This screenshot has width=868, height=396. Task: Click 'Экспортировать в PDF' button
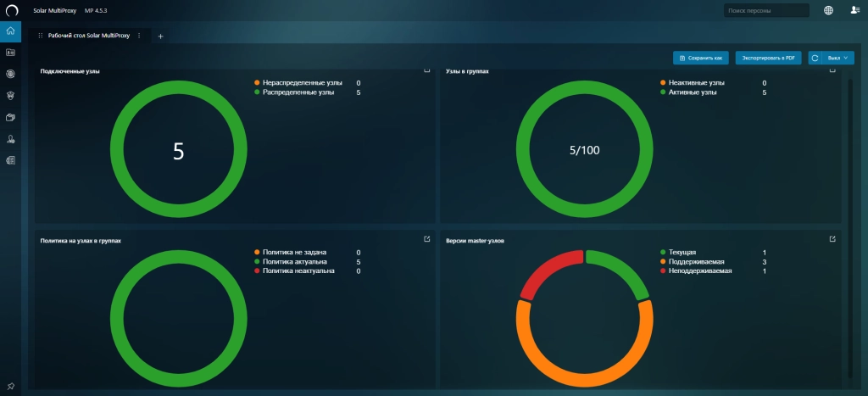pyautogui.click(x=768, y=58)
